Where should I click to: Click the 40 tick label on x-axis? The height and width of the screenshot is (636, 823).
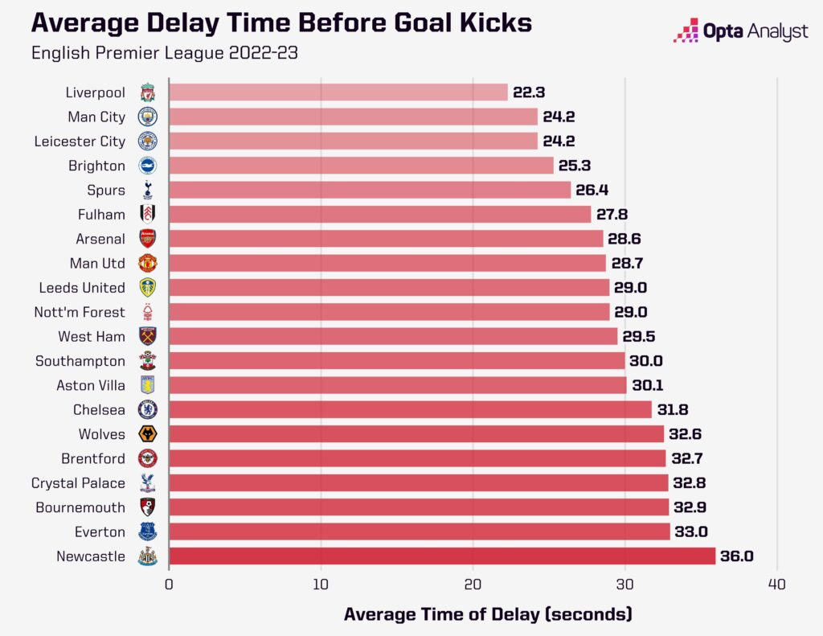pyautogui.click(x=777, y=585)
